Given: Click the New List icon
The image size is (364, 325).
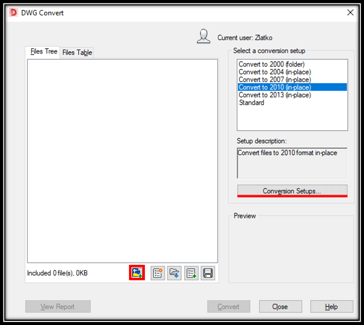Looking at the screenshot, I should click(x=158, y=273).
